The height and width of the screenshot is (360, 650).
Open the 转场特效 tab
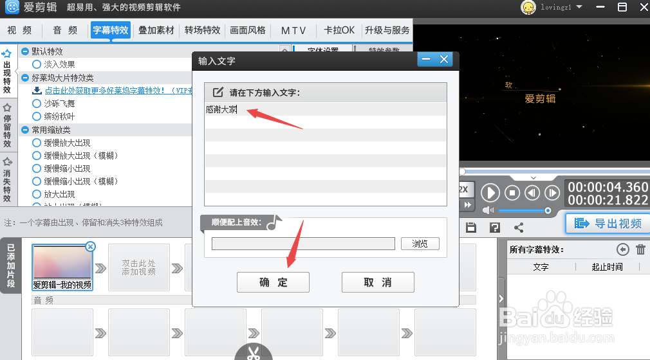pyautogui.click(x=202, y=30)
